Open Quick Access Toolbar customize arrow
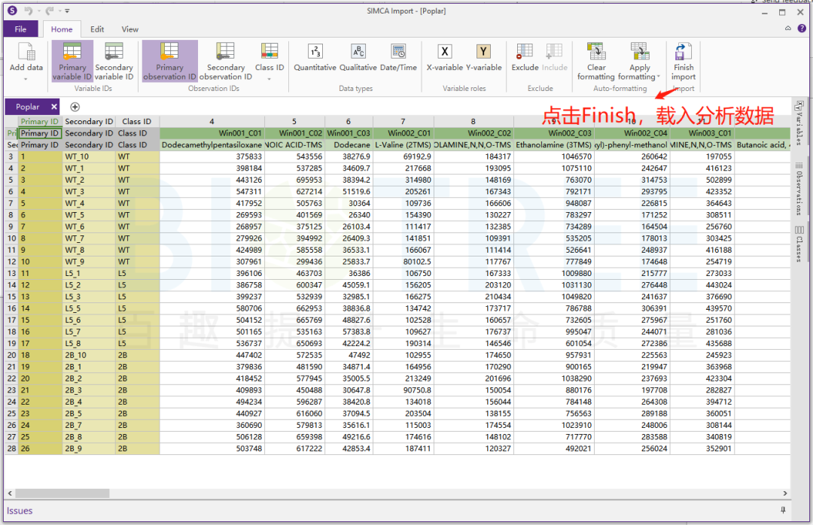Screen dimensions: 813x525 click(67, 11)
